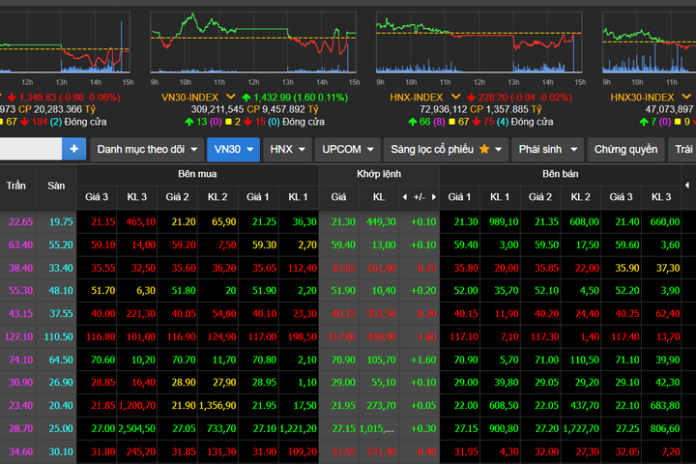Click the HNX30-INDEX label text
696x464 pixels.
click(x=642, y=98)
